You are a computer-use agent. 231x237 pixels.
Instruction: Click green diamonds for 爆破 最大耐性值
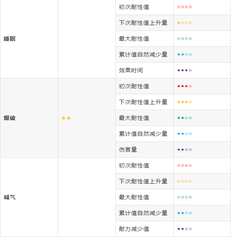click(x=184, y=118)
